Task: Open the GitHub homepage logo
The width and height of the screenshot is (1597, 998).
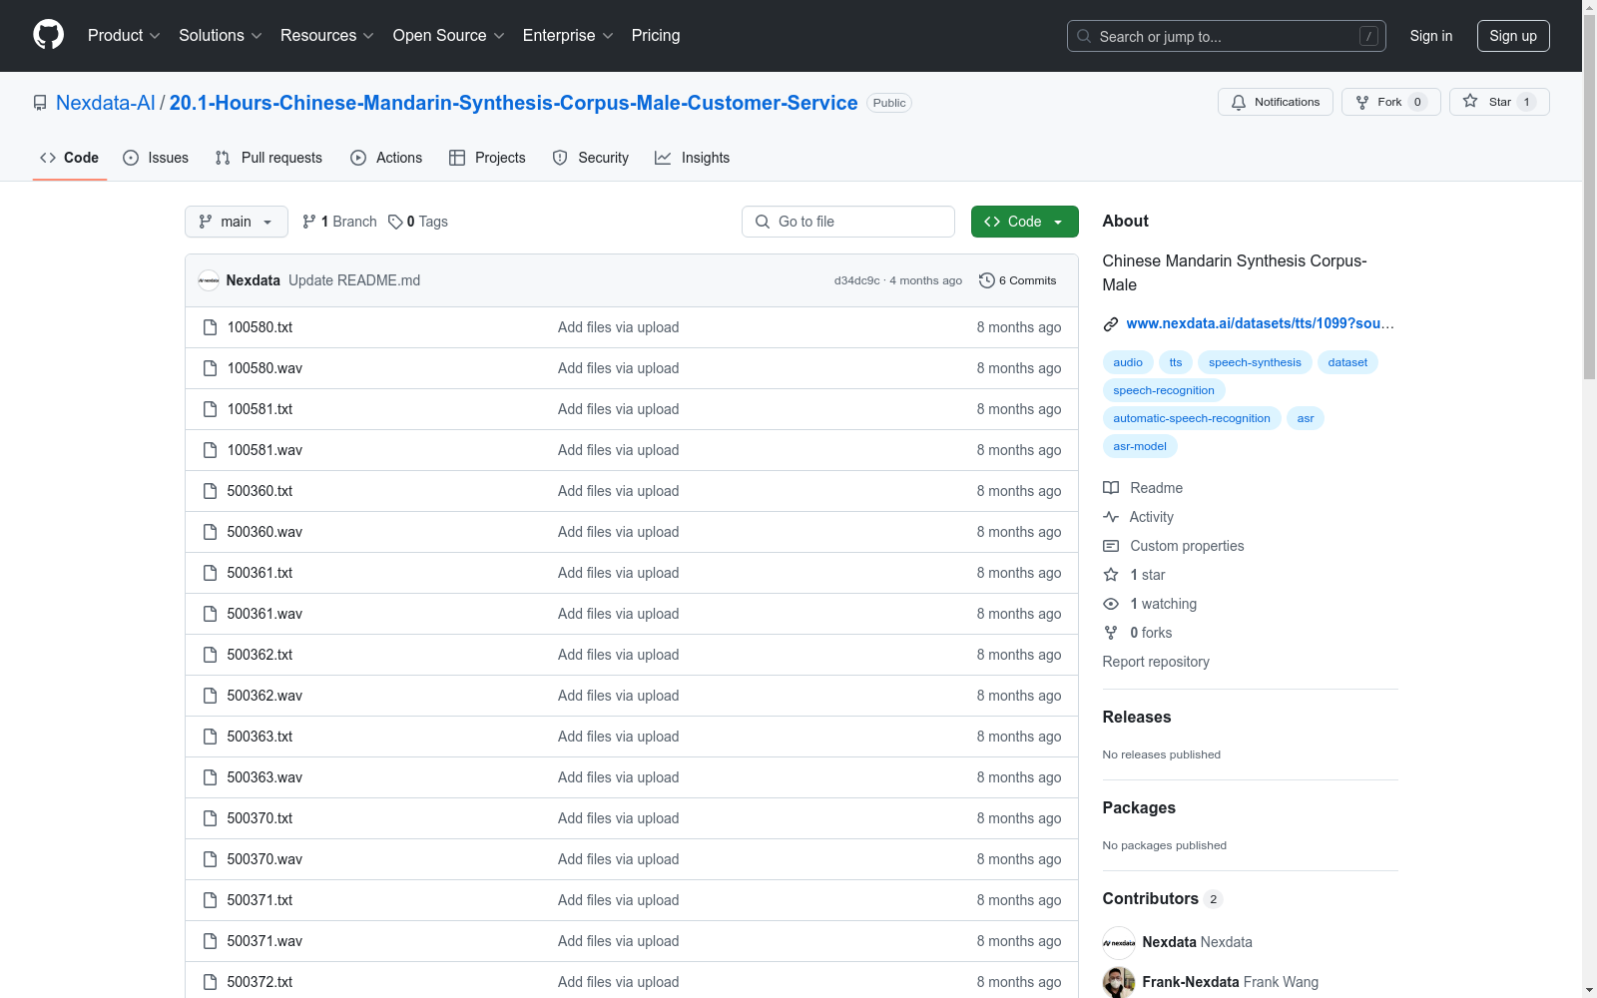Action: click(x=48, y=35)
